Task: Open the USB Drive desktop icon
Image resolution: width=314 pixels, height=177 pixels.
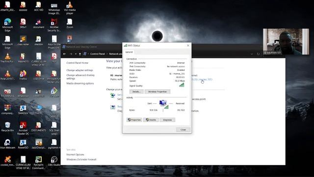Action: tap(39, 75)
